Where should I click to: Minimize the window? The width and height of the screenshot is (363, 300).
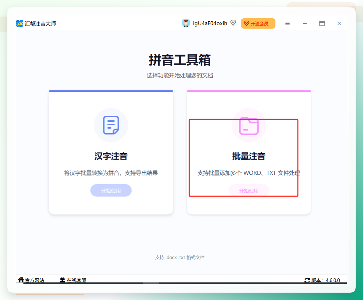305,23
